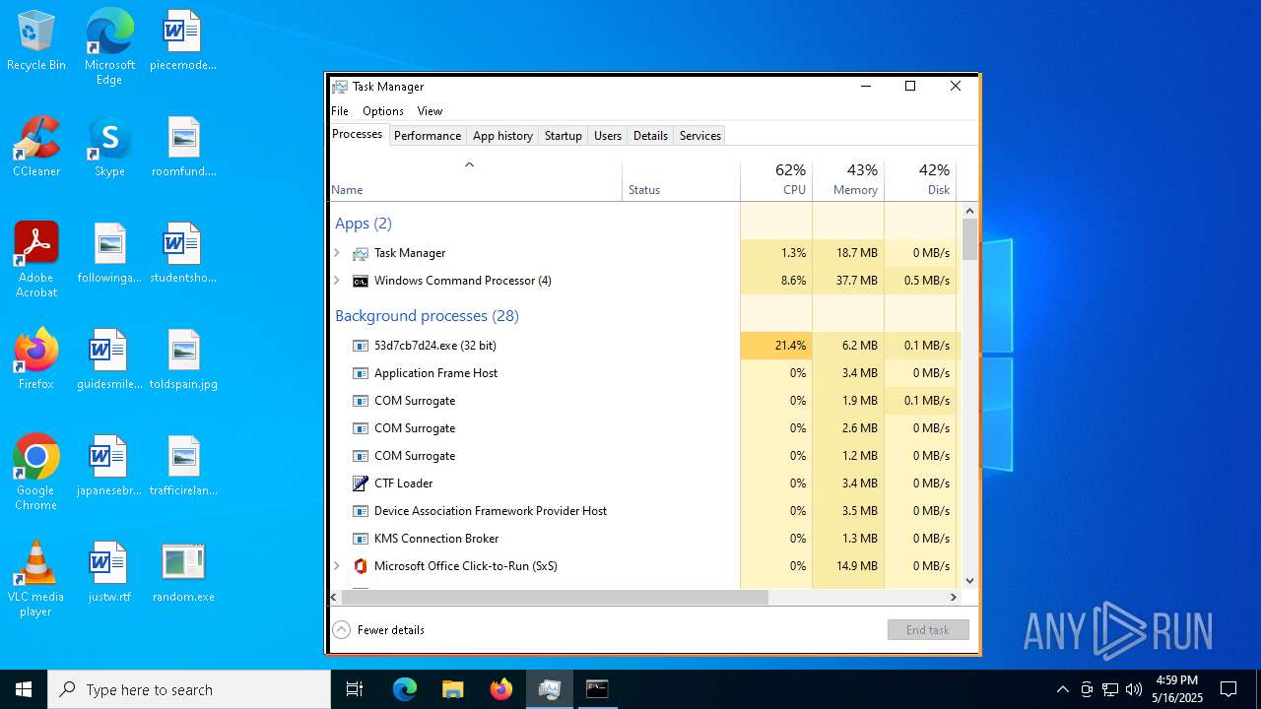1261x709 pixels.
Task: Click the volume icon in system tray
Action: point(1134,689)
